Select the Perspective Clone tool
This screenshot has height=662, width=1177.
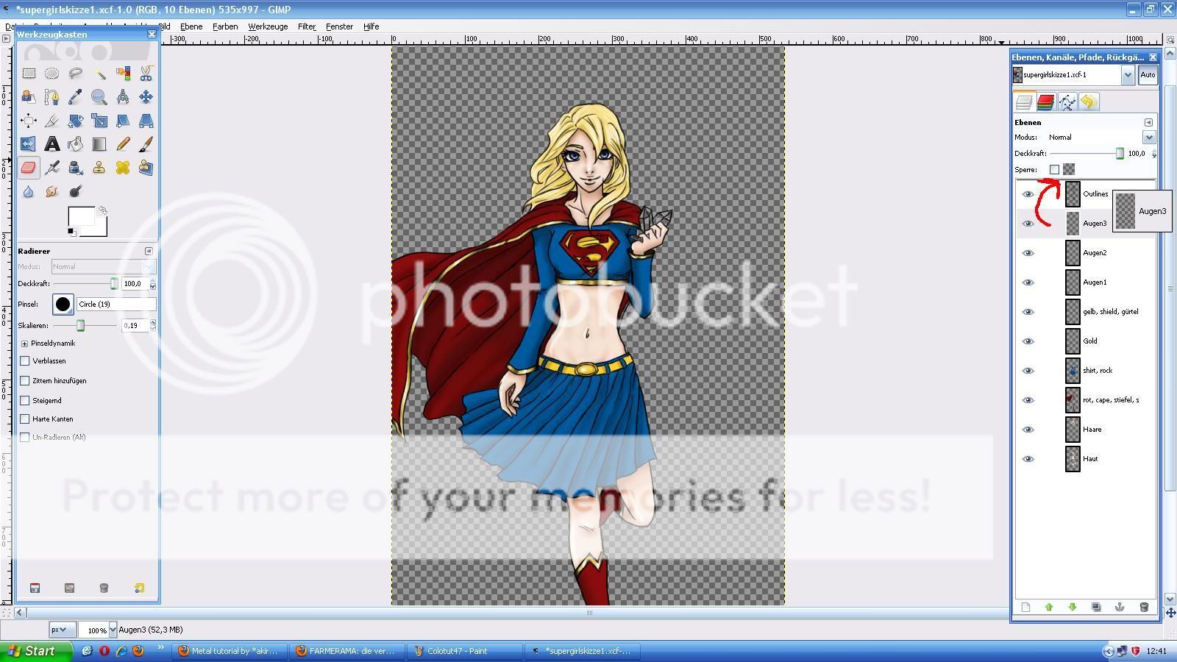[146, 168]
